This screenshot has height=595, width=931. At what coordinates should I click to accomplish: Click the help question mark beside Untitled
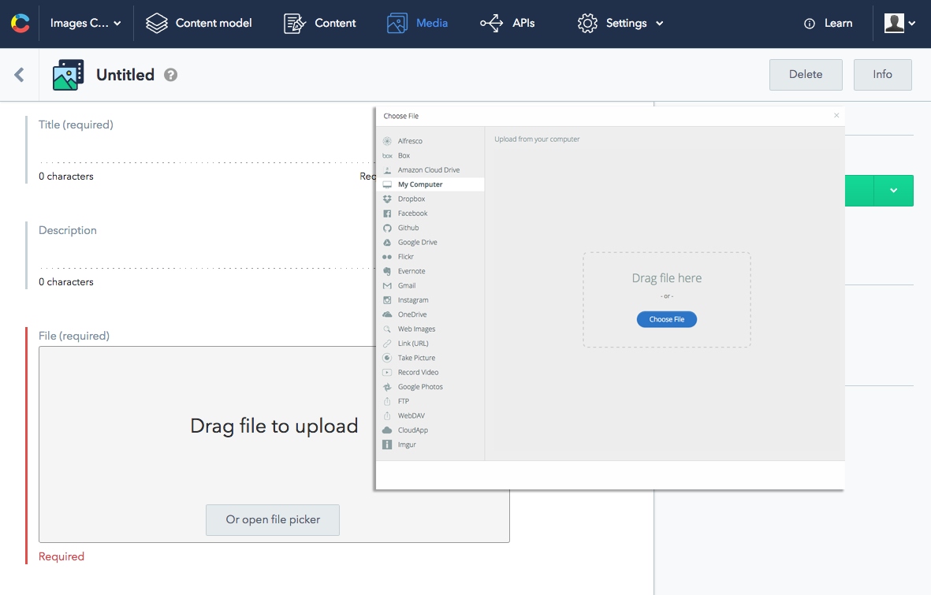[170, 75]
